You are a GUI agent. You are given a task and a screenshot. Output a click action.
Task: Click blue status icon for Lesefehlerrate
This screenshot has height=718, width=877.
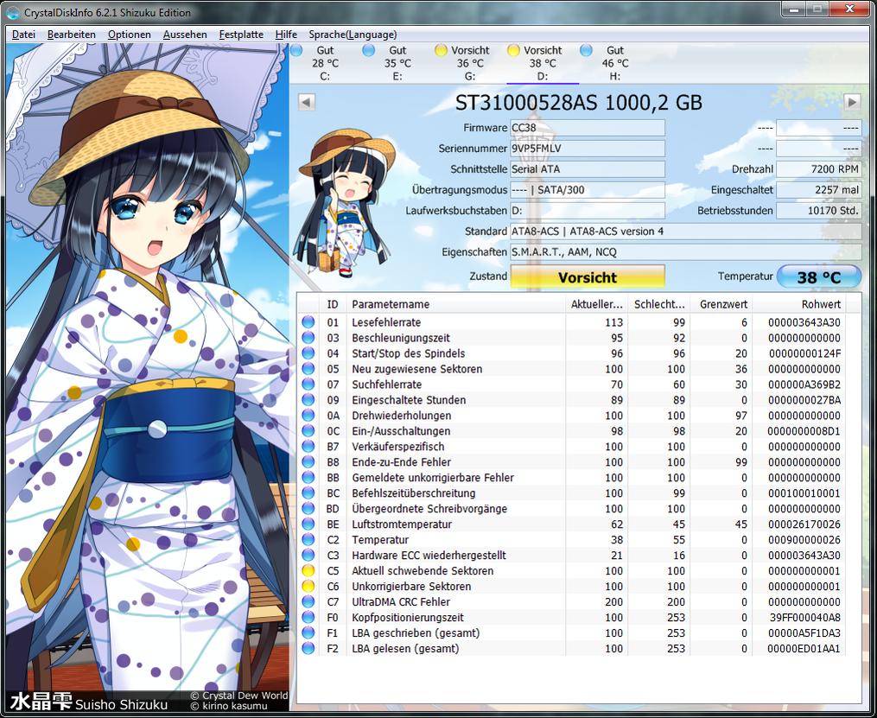pos(308,322)
